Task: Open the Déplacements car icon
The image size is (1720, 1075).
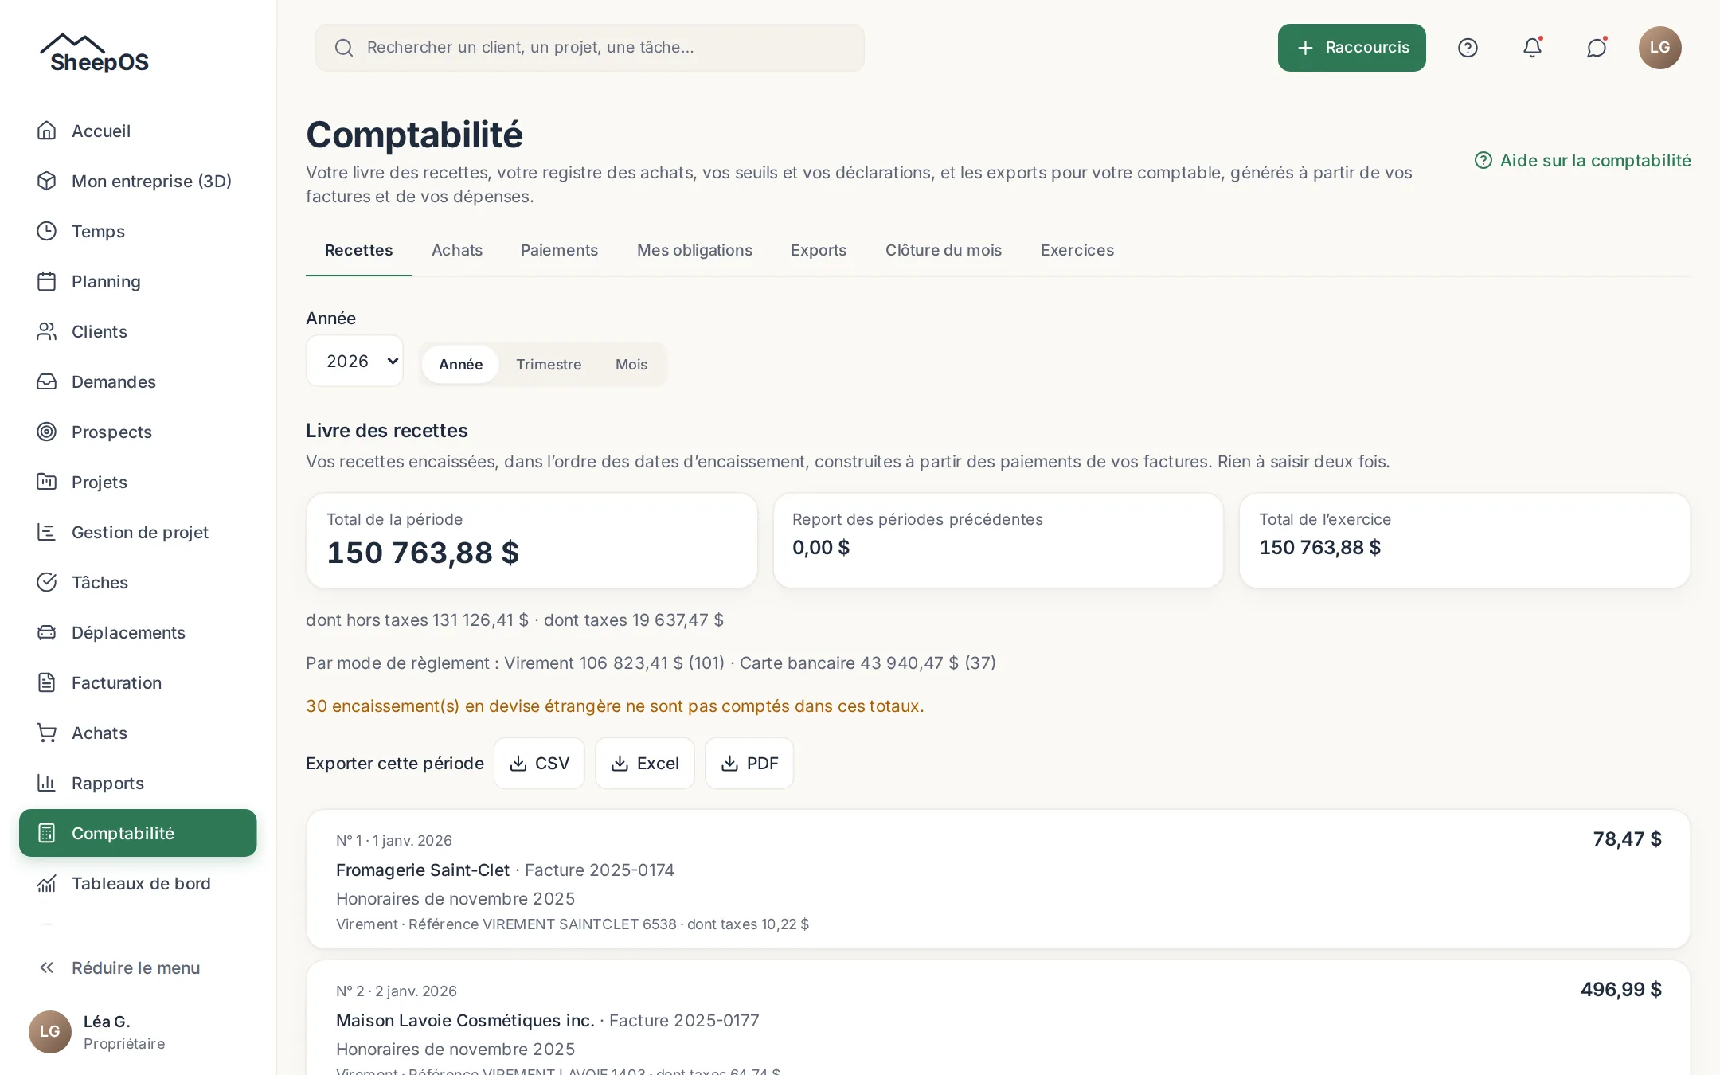Action: (x=47, y=632)
